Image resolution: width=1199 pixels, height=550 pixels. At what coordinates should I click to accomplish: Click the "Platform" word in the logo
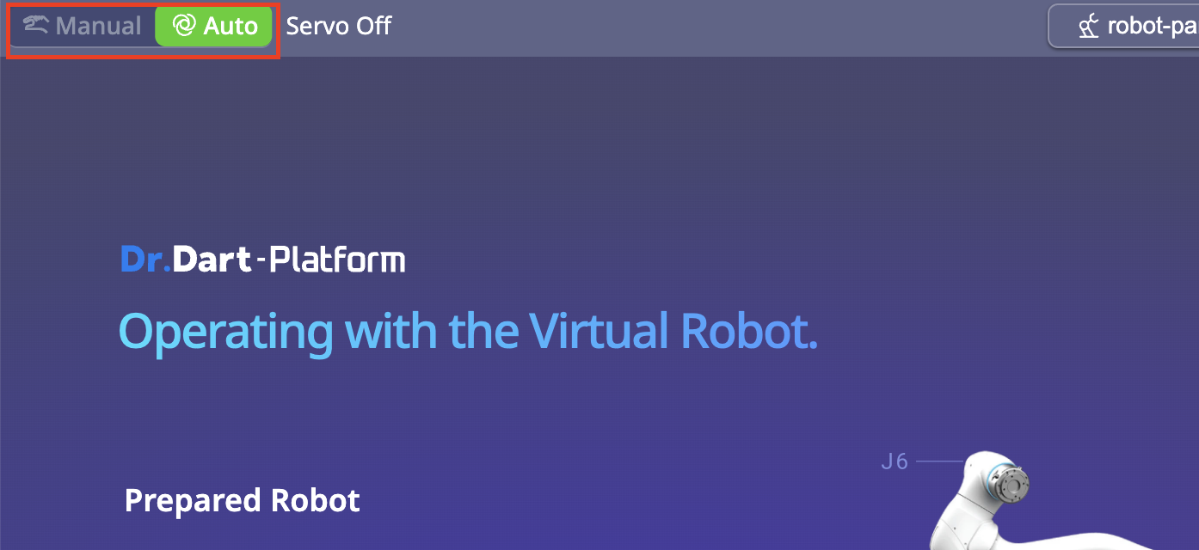[x=337, y=260]
